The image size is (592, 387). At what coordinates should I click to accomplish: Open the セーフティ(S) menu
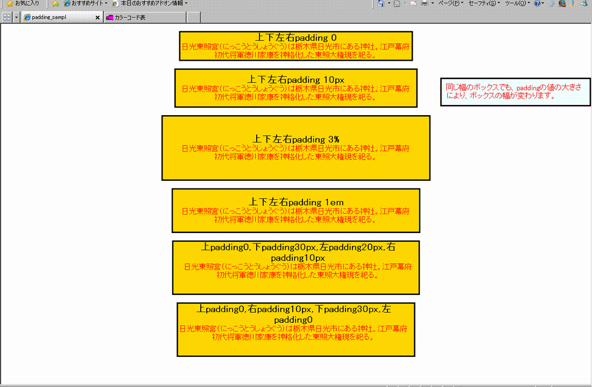(x=484, y=3)
